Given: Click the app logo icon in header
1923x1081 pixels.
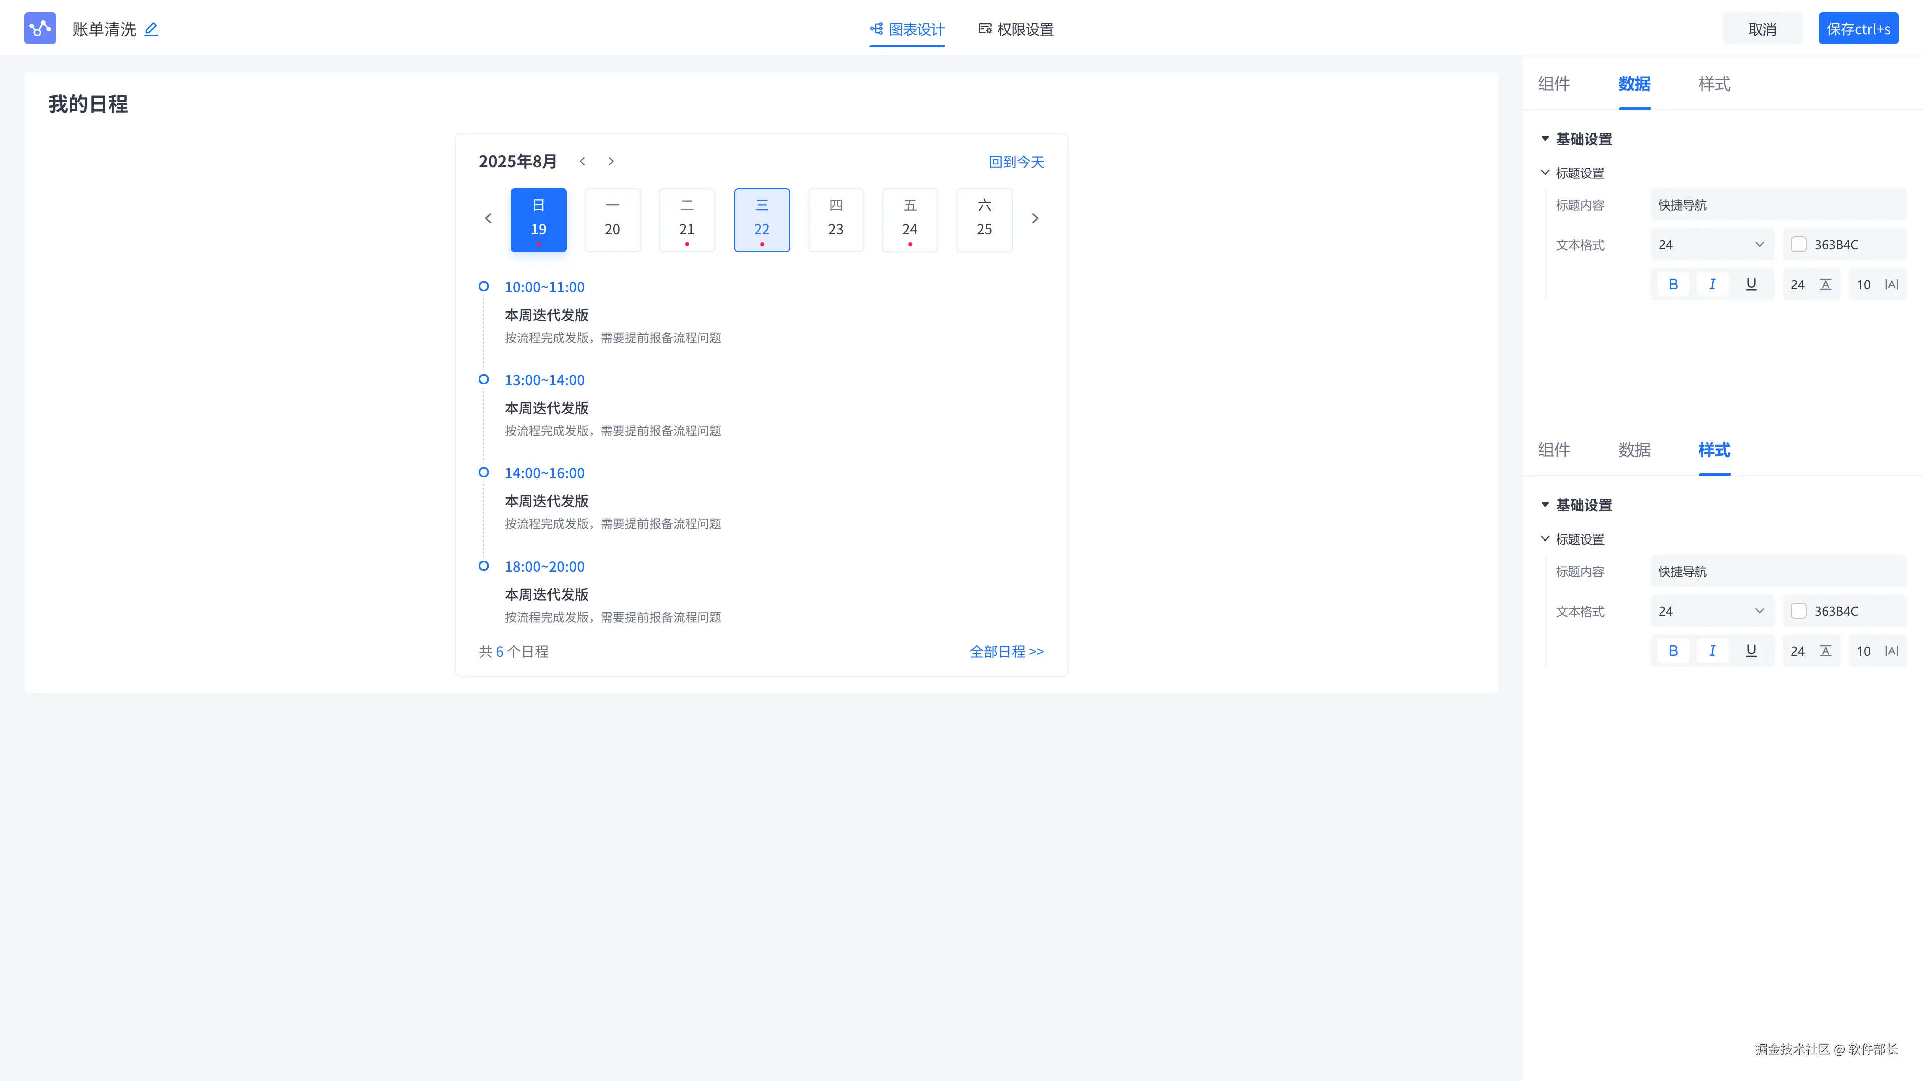Looking at the screenshot, I should pyautogui.click(x=40, y=29).
